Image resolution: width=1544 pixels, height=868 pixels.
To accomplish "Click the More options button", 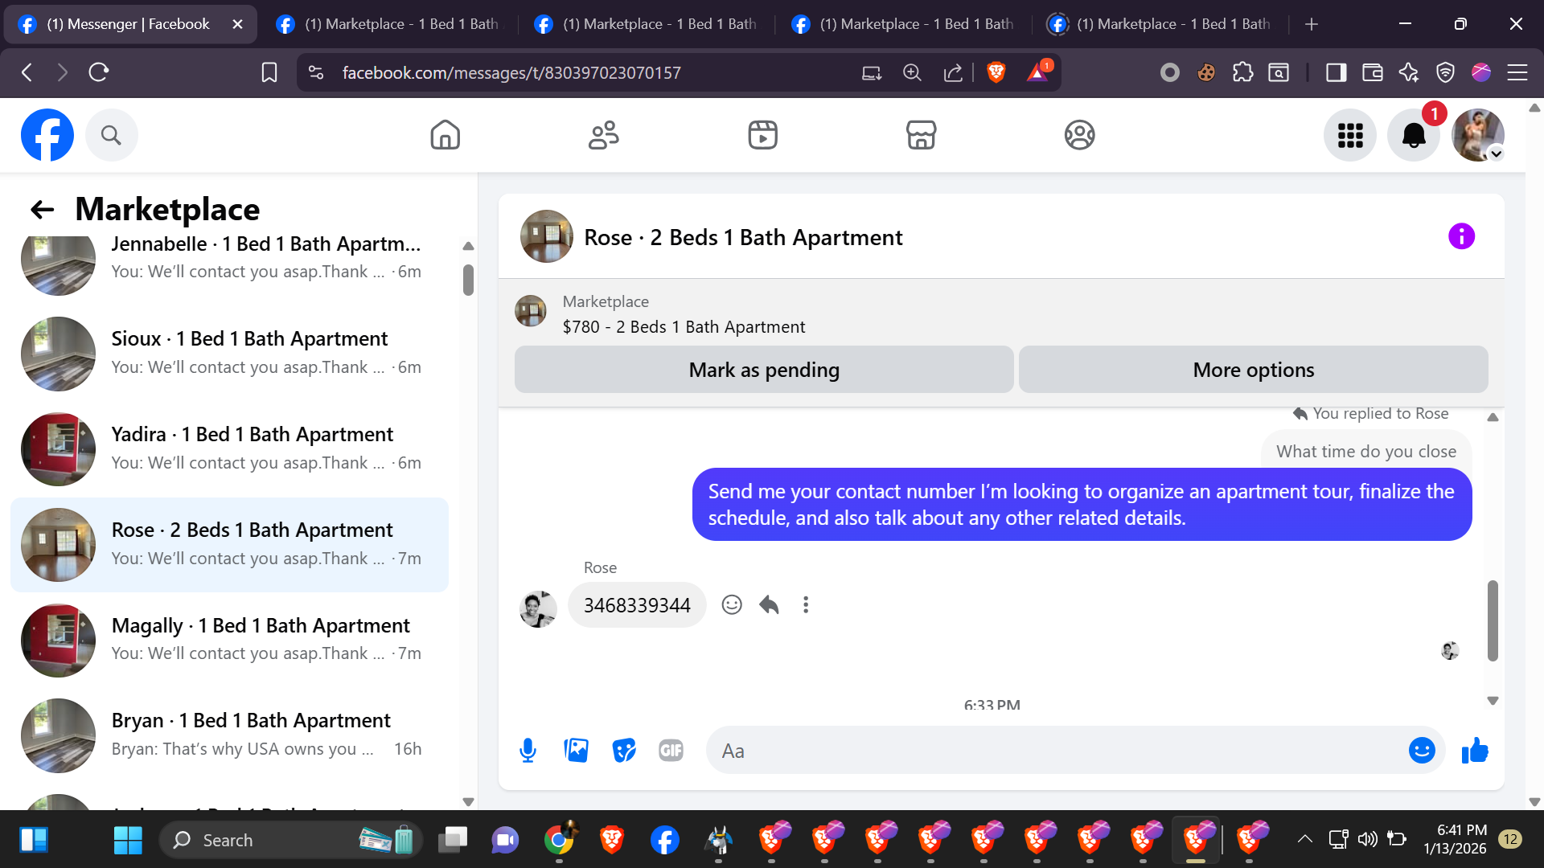I will pos(1253,370).
